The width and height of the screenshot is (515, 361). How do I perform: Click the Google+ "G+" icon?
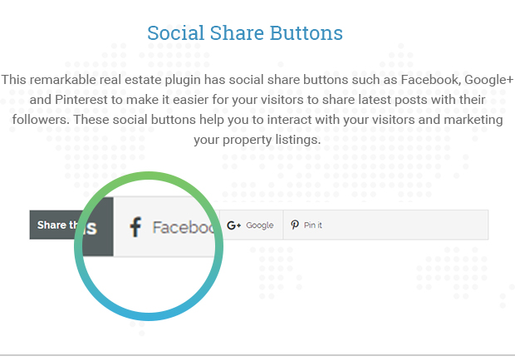tap(234, 225)
